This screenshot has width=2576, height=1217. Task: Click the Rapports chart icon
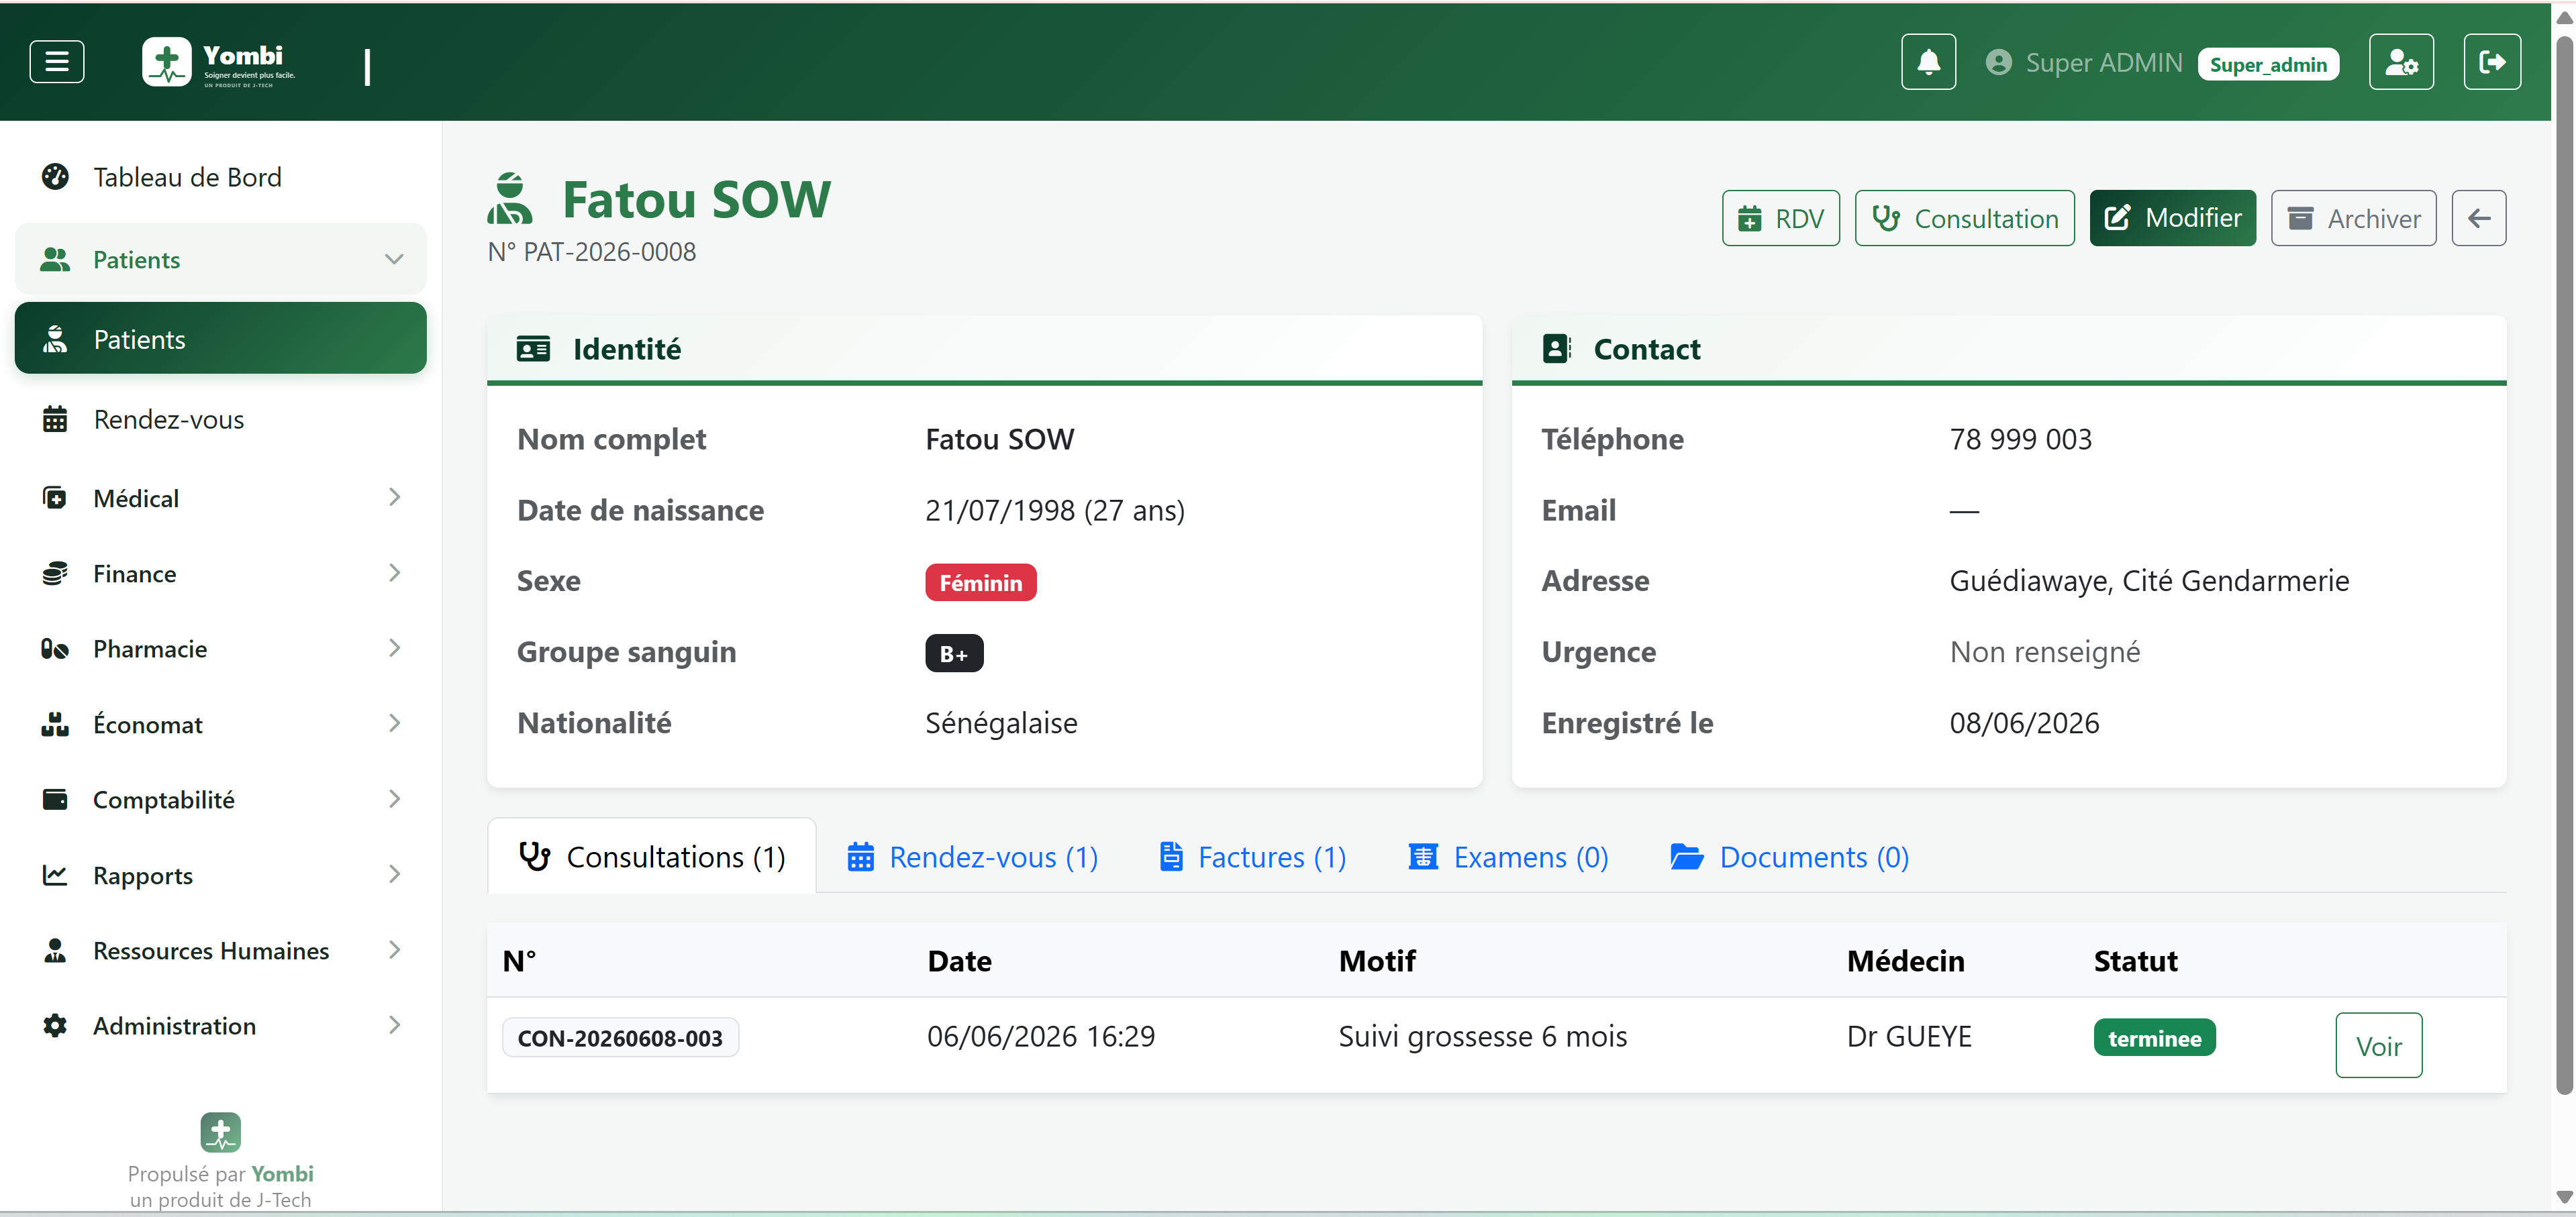click(55, 876)
